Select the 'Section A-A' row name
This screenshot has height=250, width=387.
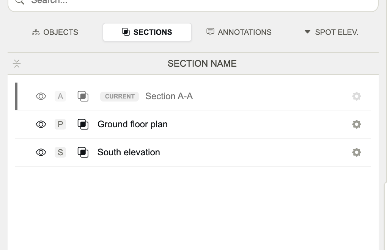coord(169,96)
